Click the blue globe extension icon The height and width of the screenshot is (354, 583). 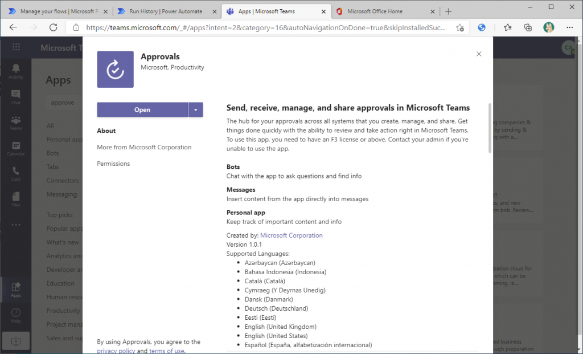click(482, 27)
